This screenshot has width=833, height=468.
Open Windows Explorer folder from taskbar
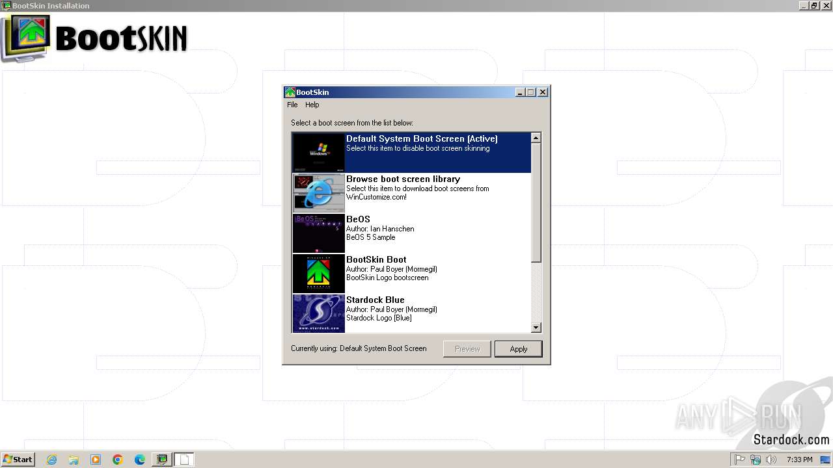coord(74,460)
